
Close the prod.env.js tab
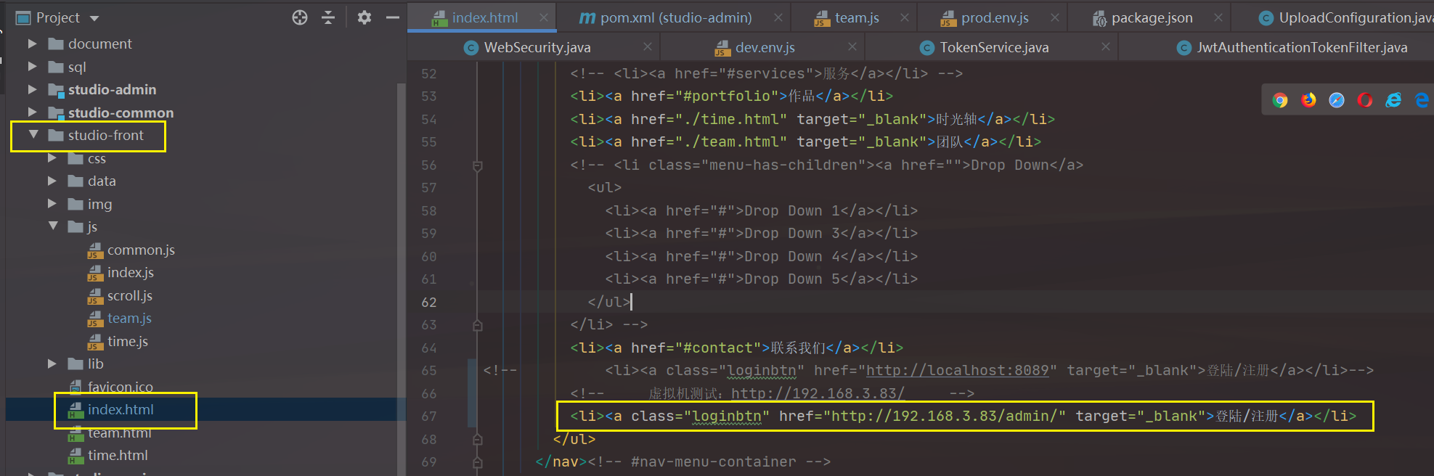[1054, 17]
